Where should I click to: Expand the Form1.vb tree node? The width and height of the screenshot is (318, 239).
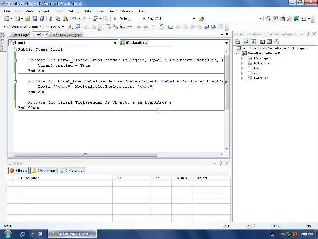click(x=242, y=78)
